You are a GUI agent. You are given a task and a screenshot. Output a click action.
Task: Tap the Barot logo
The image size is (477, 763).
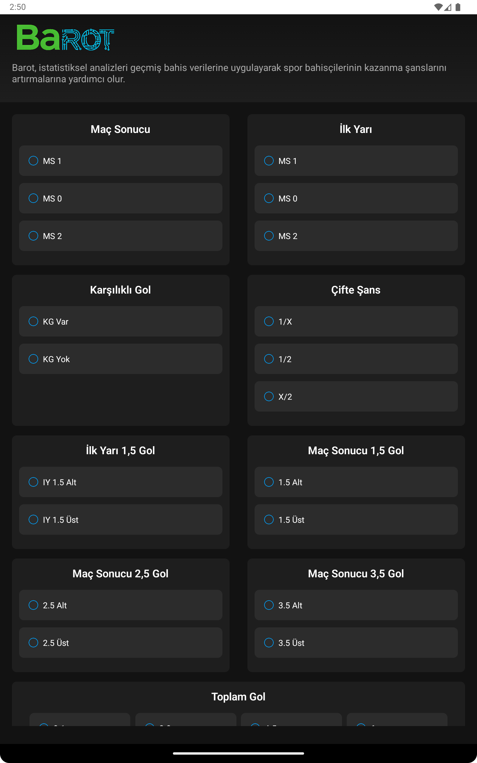tap(65, 38)
